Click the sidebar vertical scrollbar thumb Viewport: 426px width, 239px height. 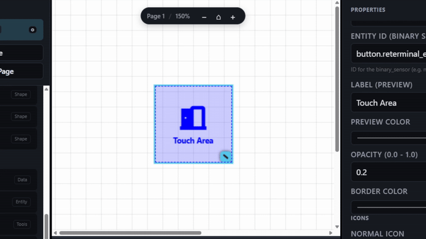pyautogui.click(x=46, y=226)
